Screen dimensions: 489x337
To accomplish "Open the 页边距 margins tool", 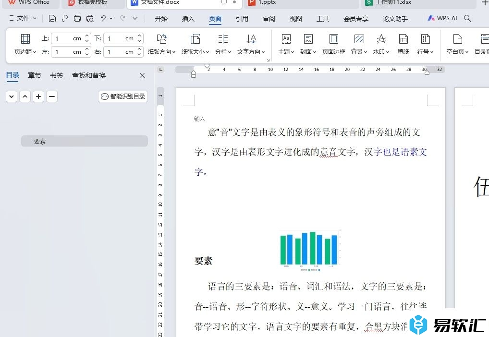I will coord(25,44).
